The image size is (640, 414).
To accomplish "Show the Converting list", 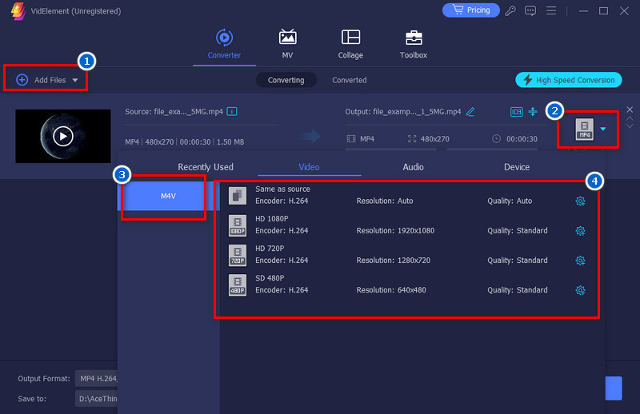I will [286, 80].
